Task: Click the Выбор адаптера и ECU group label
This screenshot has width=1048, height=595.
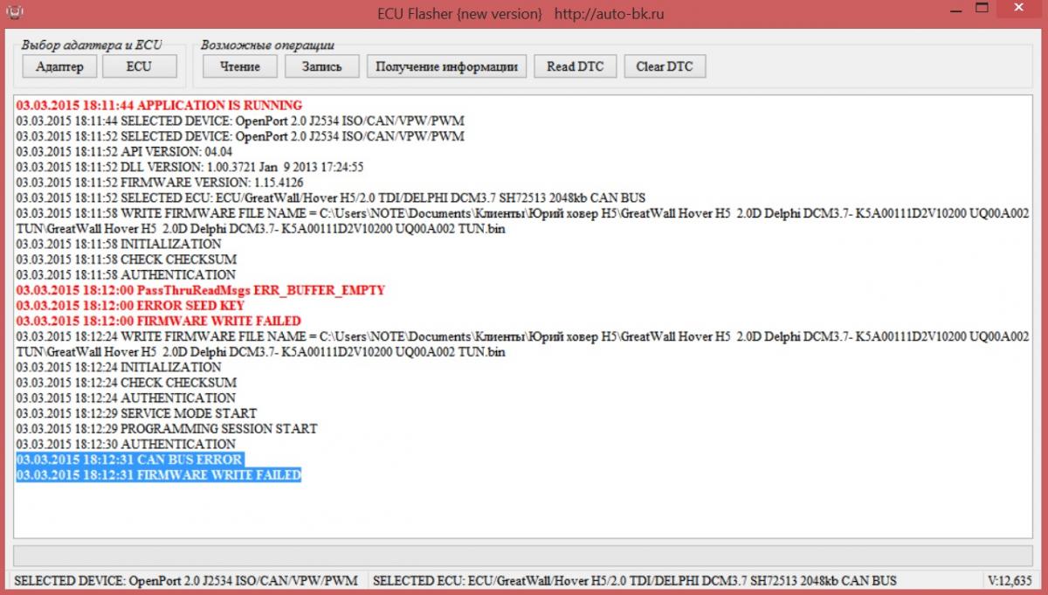Action: coord(92,45)
